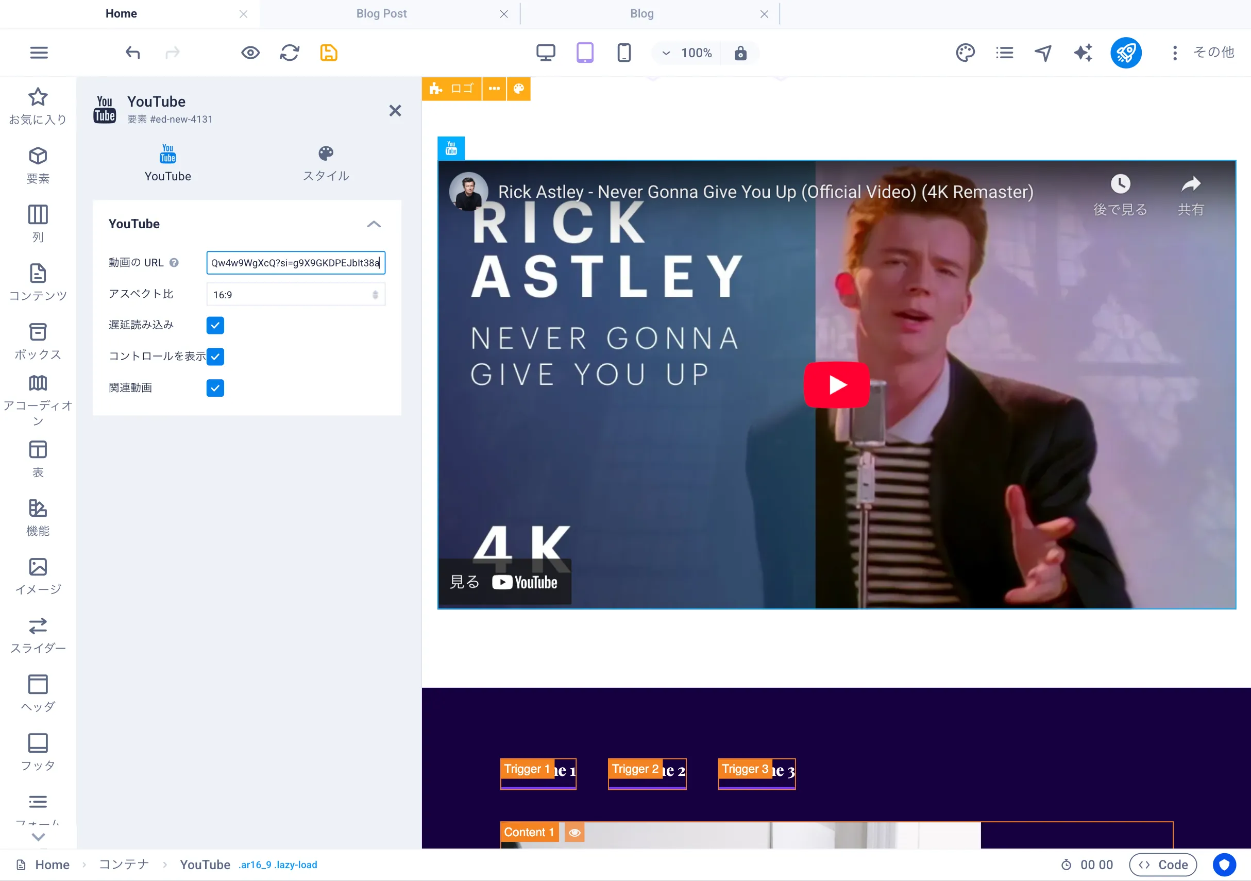Viewport: 1251px width, 881px height.
Task: Click 後で見る watch later icon
Action: click(1120, 195)
